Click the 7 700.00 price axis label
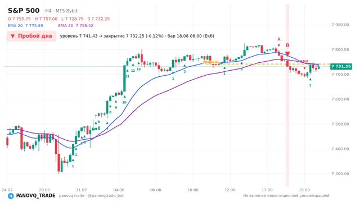The height and width of the screenshot is (202, 360). (x=340, y=75)
